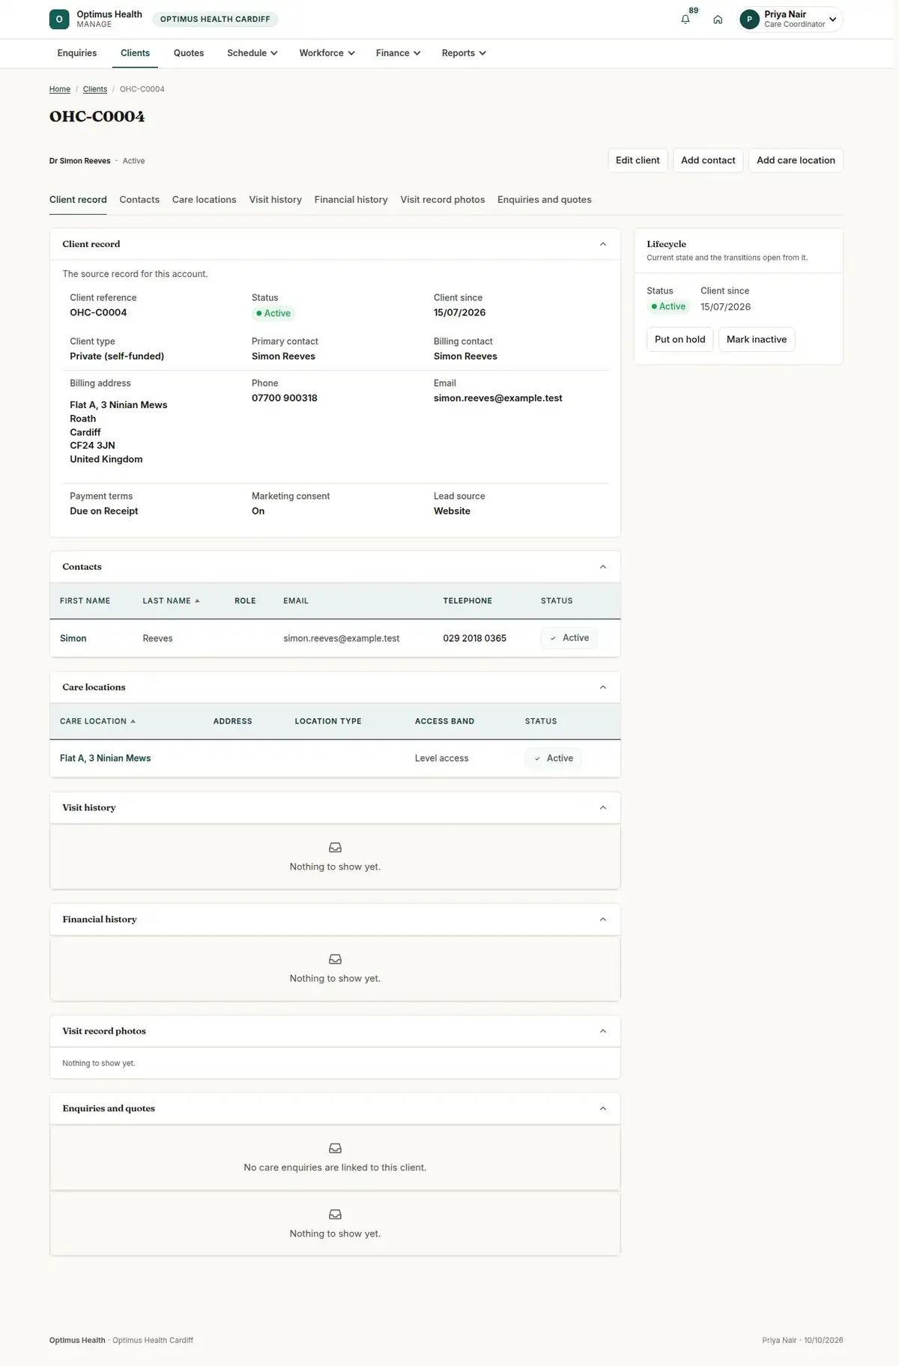Follow the Home breadcrumb link
This screenshot has height=1366, width=899.
pos(60,89)
